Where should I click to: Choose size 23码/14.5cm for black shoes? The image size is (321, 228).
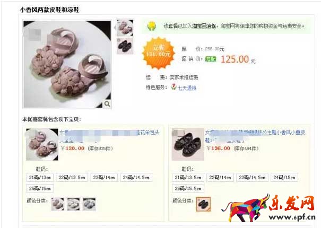(x=252, y=178)
